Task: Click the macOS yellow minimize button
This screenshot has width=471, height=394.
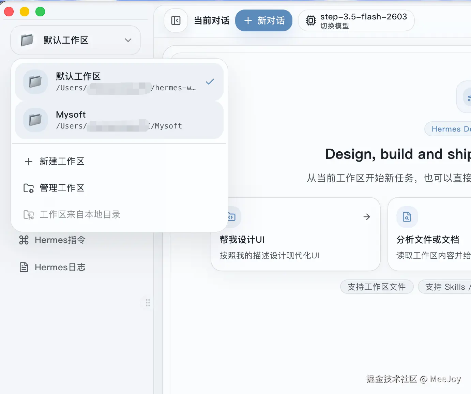Action: point(25,12)
